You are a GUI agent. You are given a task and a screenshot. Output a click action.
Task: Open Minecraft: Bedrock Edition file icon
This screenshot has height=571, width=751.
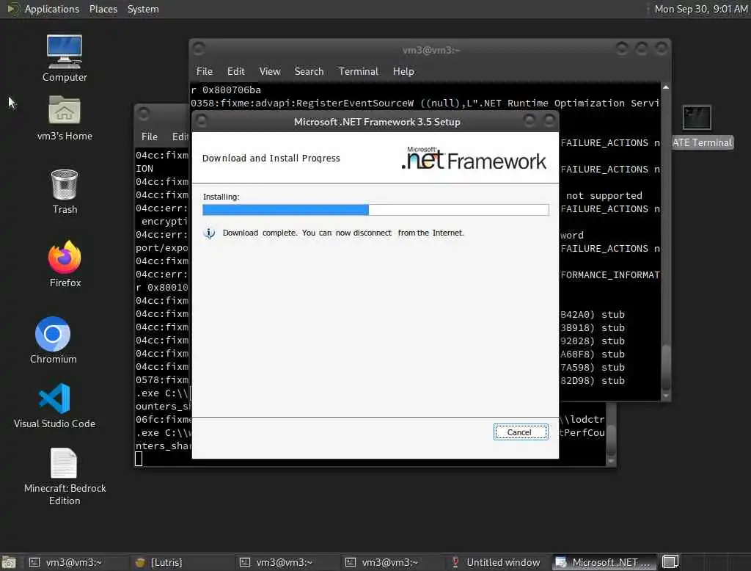65,476
